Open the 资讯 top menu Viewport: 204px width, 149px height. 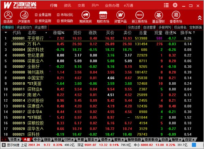coord(67,5)
